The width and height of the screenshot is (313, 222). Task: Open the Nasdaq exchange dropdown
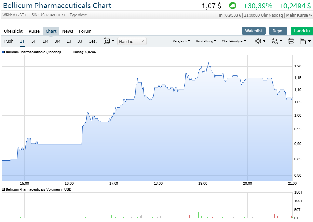point(132,41)
